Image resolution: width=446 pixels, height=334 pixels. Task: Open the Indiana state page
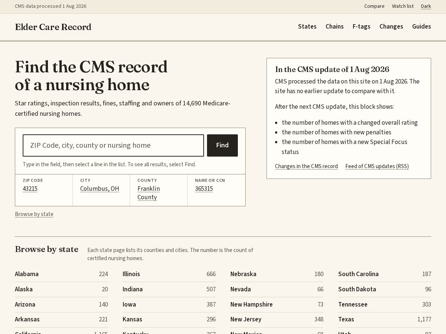(x=133, y=289)
